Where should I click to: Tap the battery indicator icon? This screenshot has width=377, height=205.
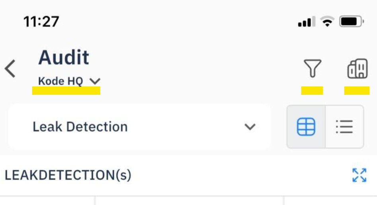(351, 22)
